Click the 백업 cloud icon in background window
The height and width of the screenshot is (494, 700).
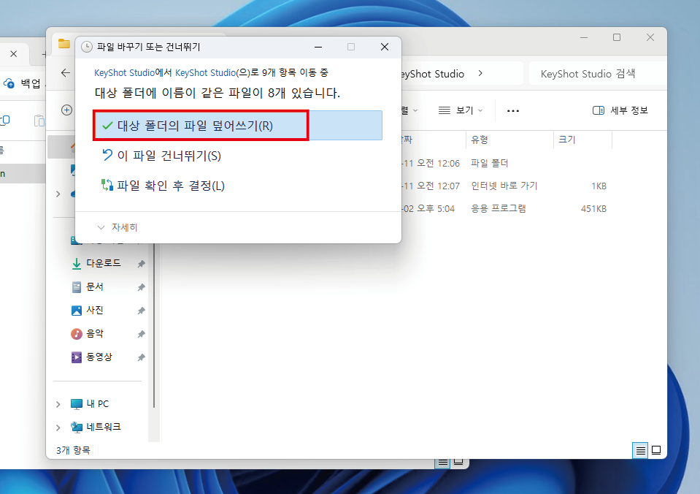pos(9,83)
